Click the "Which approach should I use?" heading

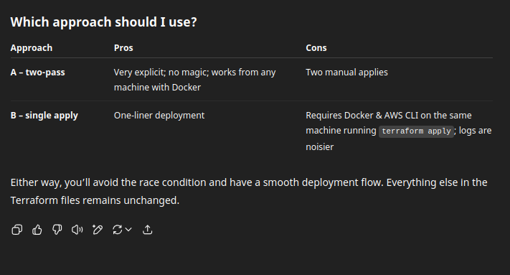pos(104,22)
